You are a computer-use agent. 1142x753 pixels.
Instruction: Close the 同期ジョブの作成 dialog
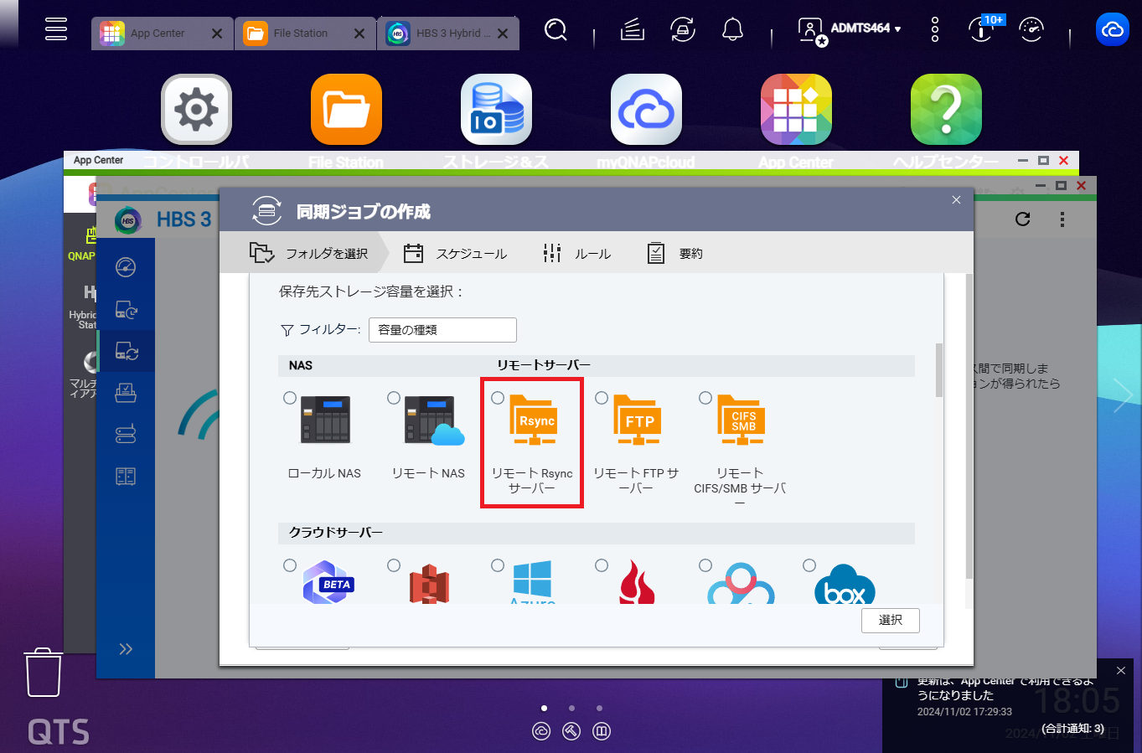click(956, 200)
